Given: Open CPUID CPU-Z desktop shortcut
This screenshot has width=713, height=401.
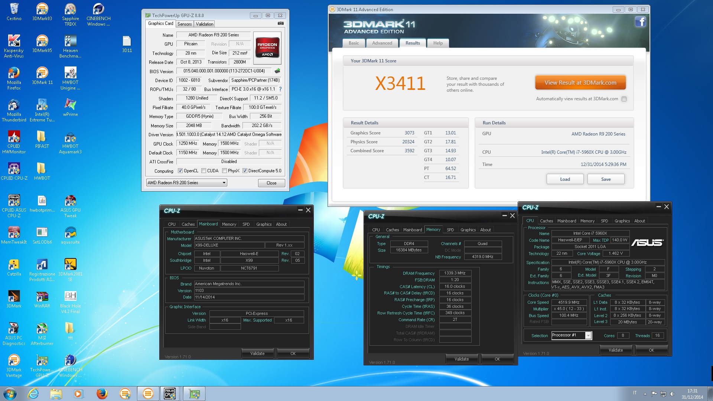Looking at the screenshot, I should [14, 172].
